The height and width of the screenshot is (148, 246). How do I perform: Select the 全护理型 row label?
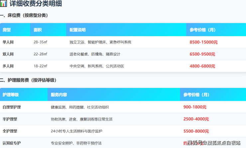[10, 131]
